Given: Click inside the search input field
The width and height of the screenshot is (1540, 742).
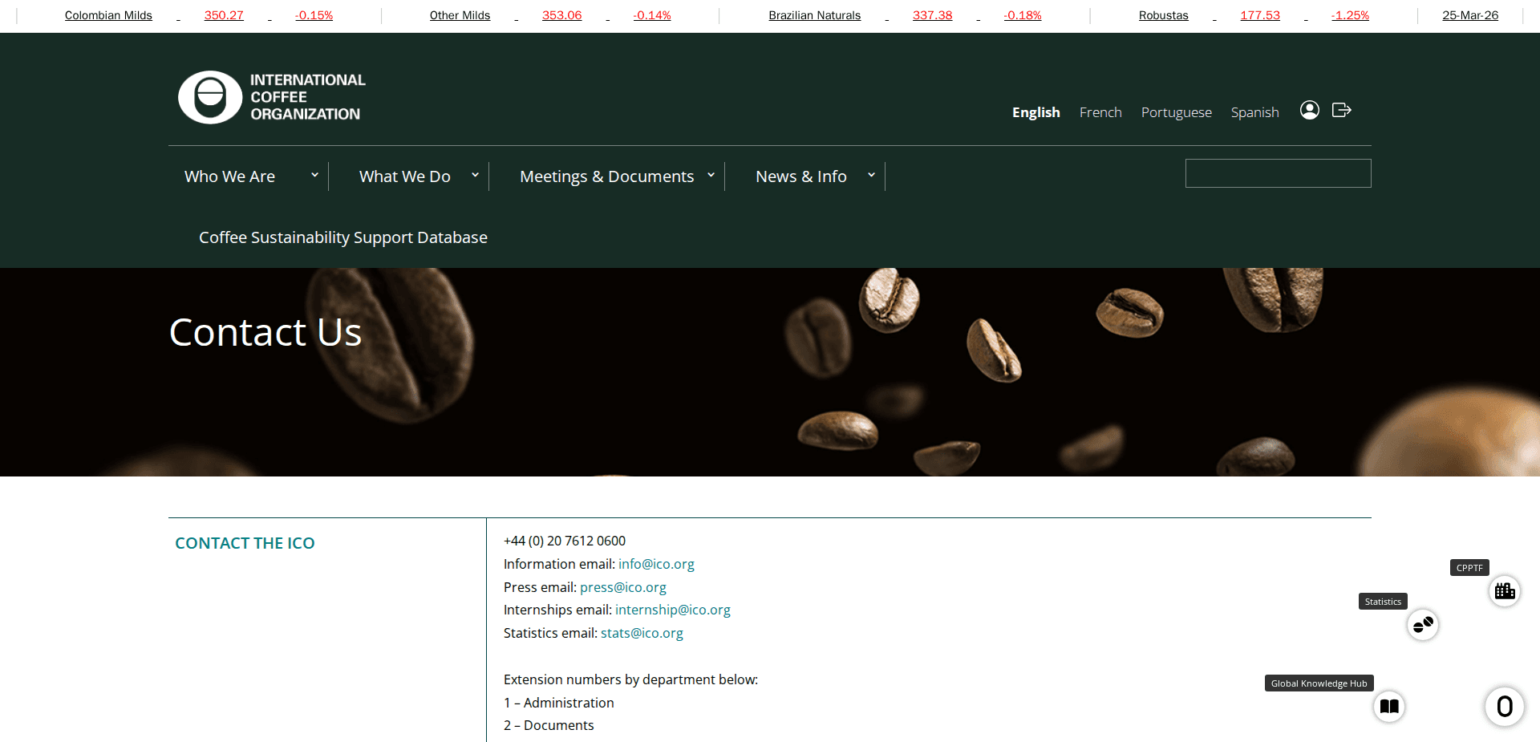Looking at the screenshot, I should tap(1277, 173).
